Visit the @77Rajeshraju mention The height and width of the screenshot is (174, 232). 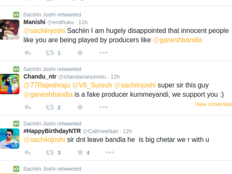46,85
